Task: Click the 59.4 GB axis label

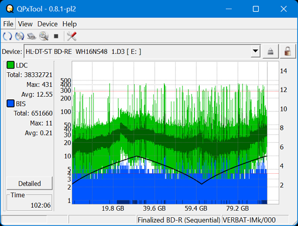Action: click(x=196, y=208)
